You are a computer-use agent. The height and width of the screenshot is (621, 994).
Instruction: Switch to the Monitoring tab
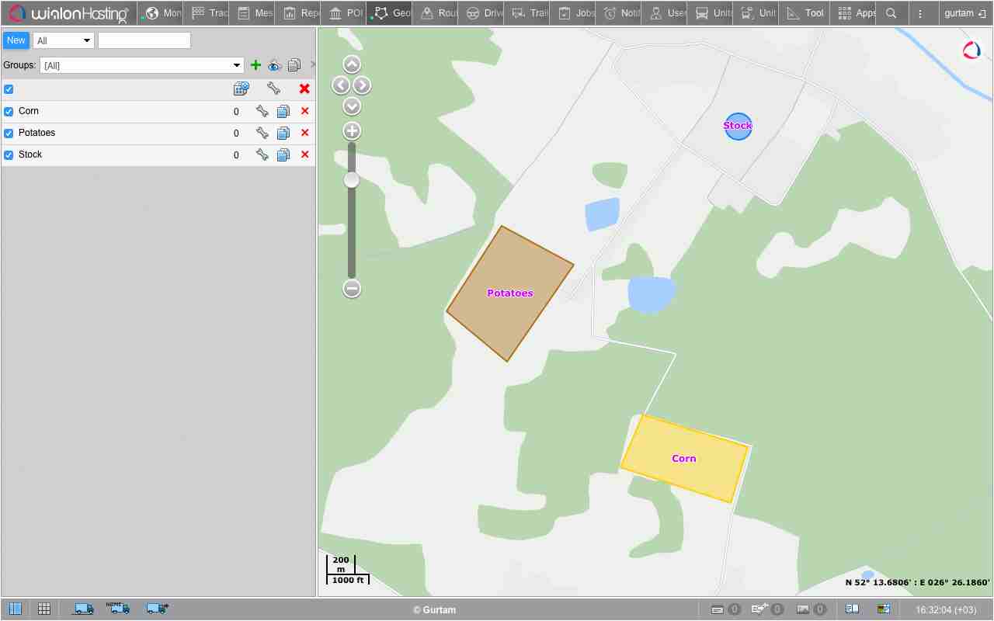(162, 13)
